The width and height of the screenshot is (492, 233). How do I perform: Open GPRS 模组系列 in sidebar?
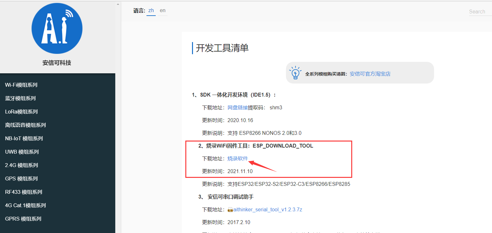click(23, 219)
